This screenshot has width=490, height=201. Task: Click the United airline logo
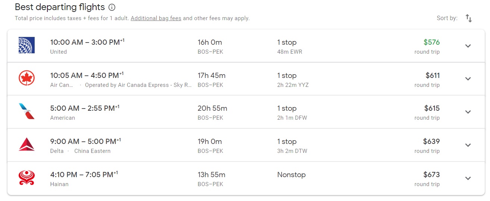(26, 45)
